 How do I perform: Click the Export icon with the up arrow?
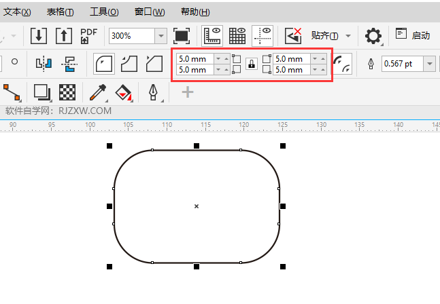64,36
